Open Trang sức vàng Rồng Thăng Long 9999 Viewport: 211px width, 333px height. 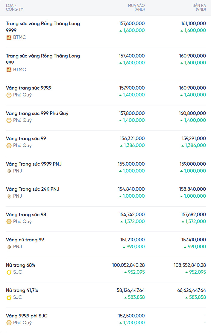coord(43,27)
